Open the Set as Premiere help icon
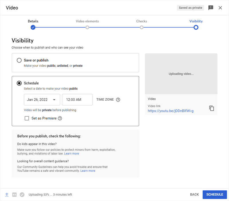This screenshot has width=229, height=201. tap(60, 118)
